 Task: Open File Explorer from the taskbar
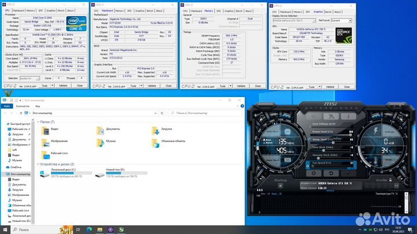100,229
